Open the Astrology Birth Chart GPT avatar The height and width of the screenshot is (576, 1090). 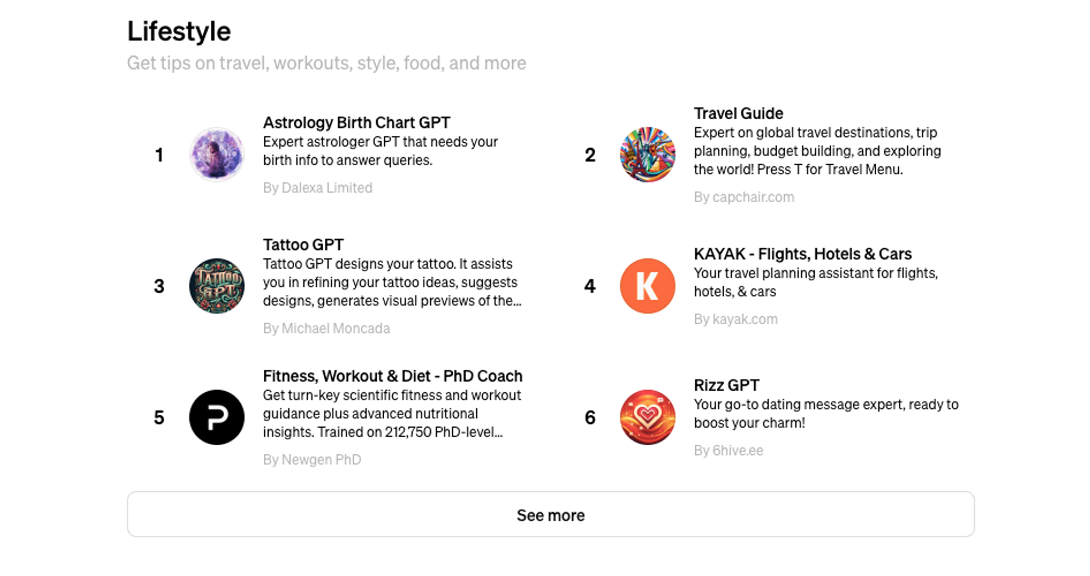click(216, 155)
